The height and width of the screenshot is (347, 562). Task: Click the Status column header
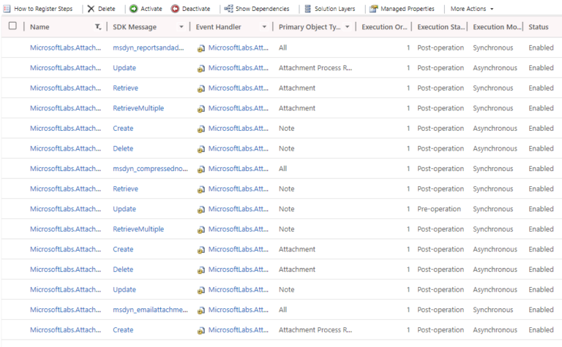539,27
